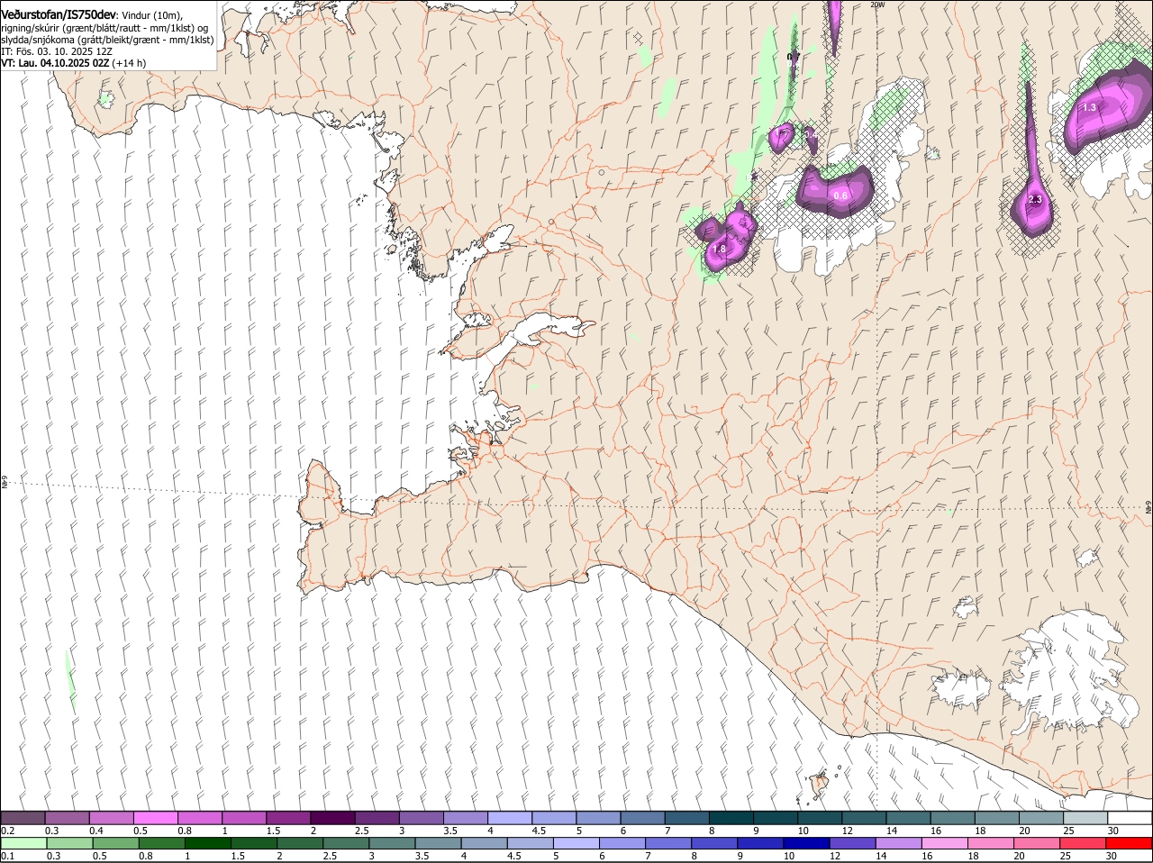The height and width of the screenshot is (863, 1153).
Task: Click the 'Veðurstofan/IS750dev' title text
Action: pos(59,15)
